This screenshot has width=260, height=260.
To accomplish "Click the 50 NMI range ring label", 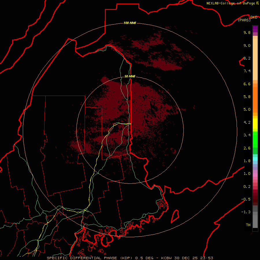I will coord(130,76).
